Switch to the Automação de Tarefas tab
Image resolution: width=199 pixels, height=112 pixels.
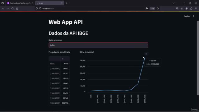20,3
